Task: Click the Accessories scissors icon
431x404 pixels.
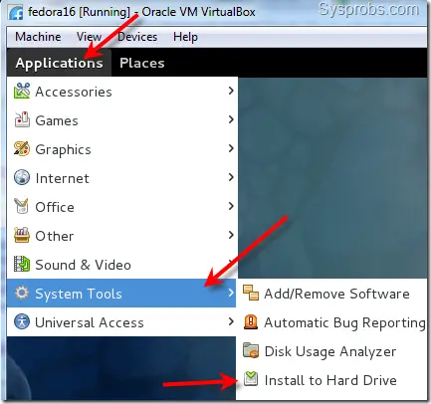Action: [22, 92]
